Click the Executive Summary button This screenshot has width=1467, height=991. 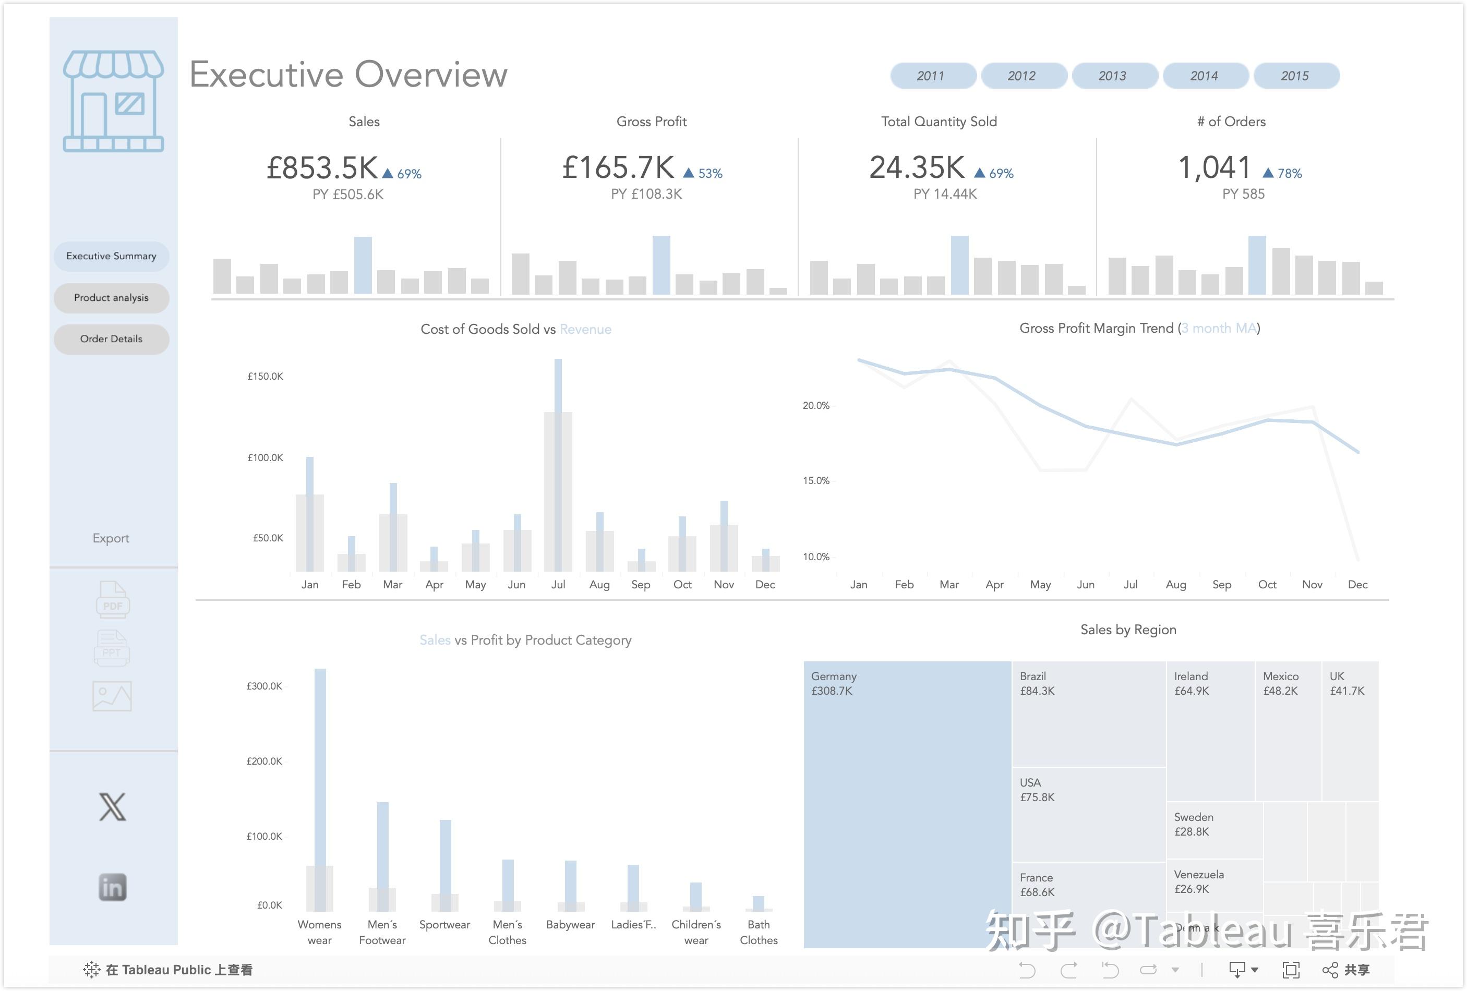[x=111, y=256]
